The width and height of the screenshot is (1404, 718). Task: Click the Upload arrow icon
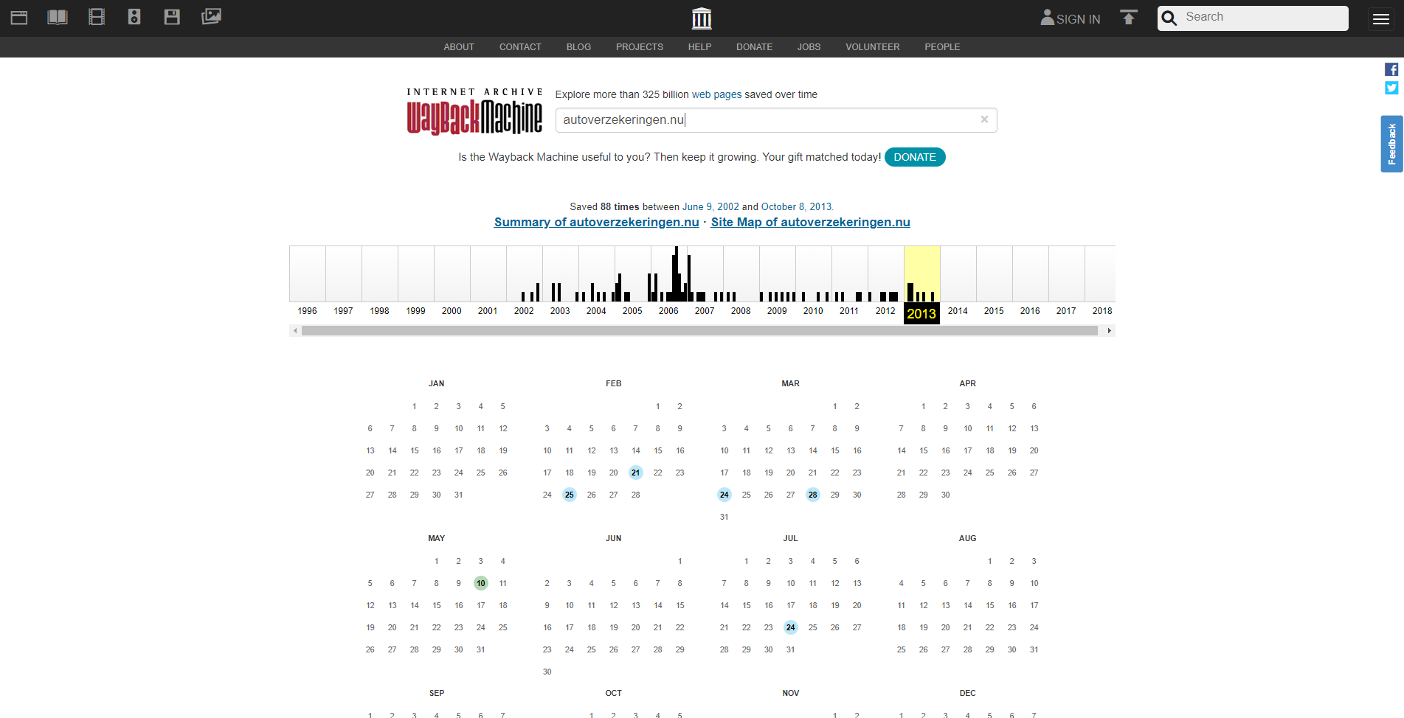pyautogui.click(x=1129, y=17)
